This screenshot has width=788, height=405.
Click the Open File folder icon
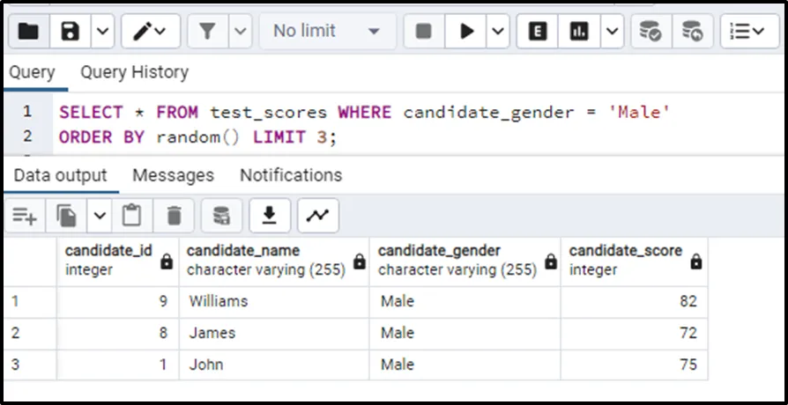(x=29, y=32)
